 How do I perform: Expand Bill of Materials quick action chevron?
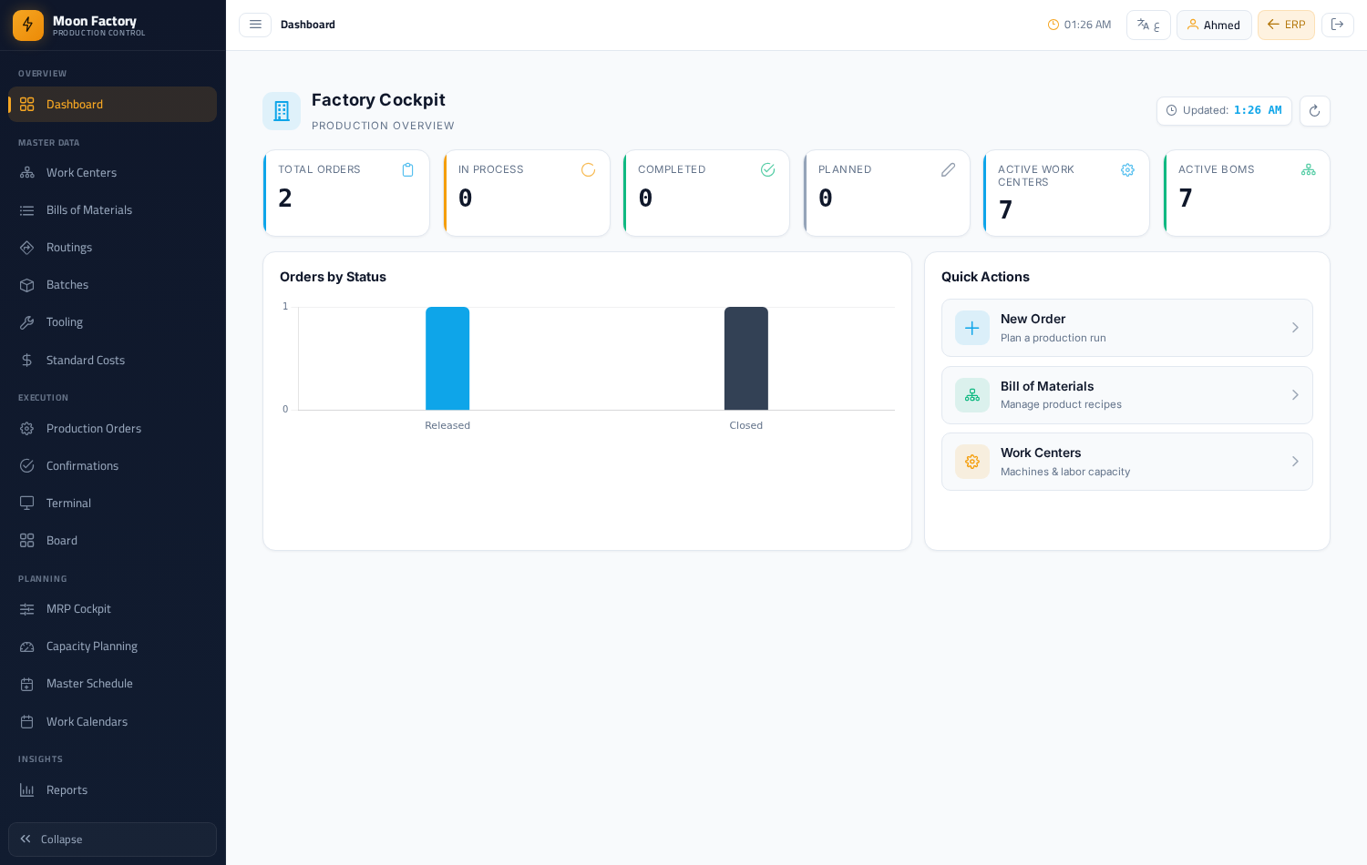coord(1295,395)
